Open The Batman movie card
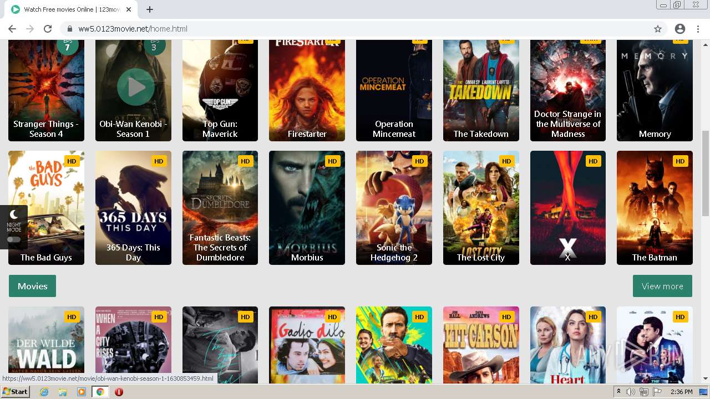The height and width of the screenshot is (399, 710). (x=655, y=208)
